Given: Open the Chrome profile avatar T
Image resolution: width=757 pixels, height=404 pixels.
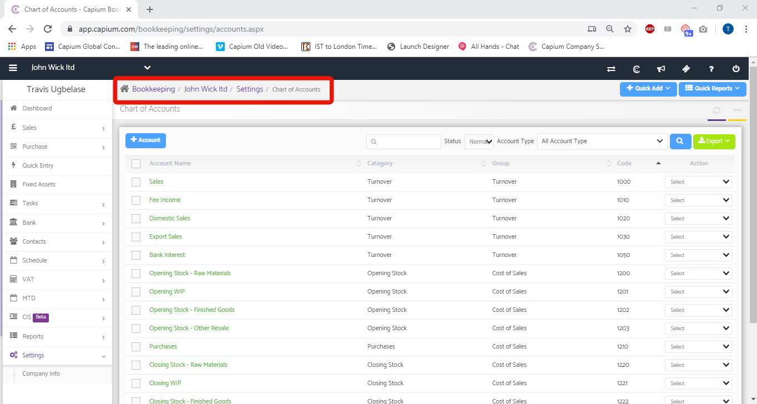Looking at the screenshot, I should click(x=728, y=29).
